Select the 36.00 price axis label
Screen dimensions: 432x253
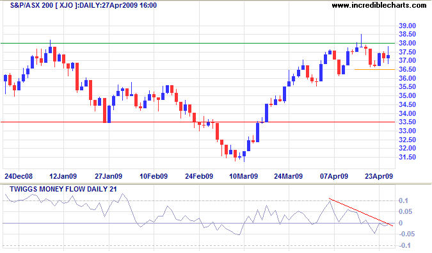point(407,78)
